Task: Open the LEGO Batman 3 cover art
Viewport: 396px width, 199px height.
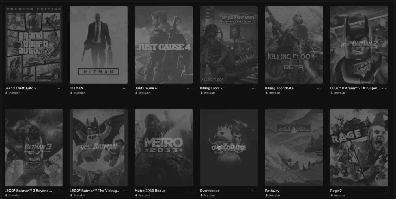Action: click(34, 148)
